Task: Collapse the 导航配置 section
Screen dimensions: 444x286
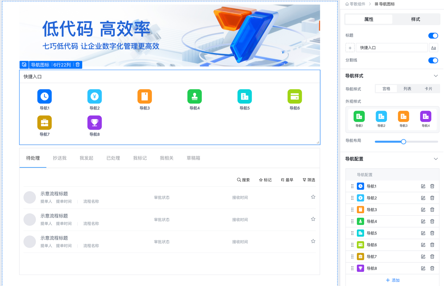Action: pos(436,159)
